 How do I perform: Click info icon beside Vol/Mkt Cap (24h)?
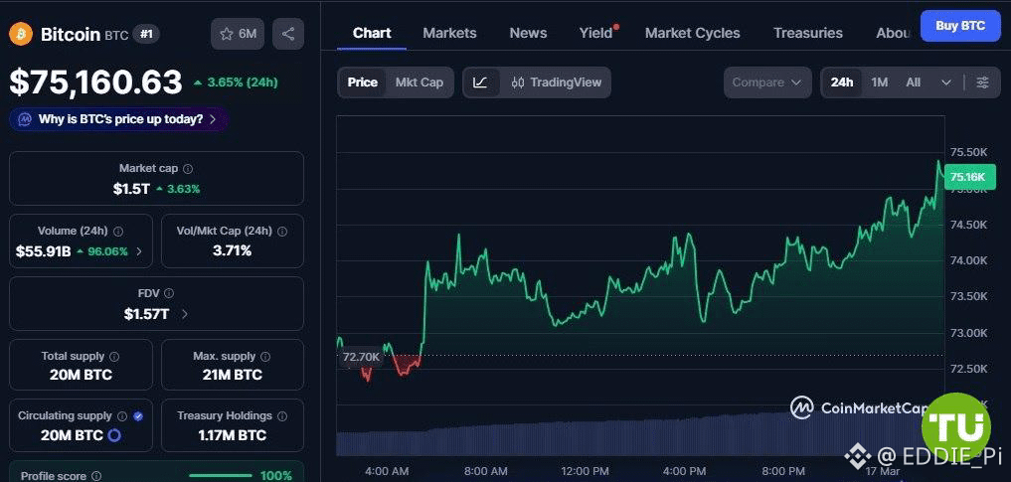click(281, 231)
